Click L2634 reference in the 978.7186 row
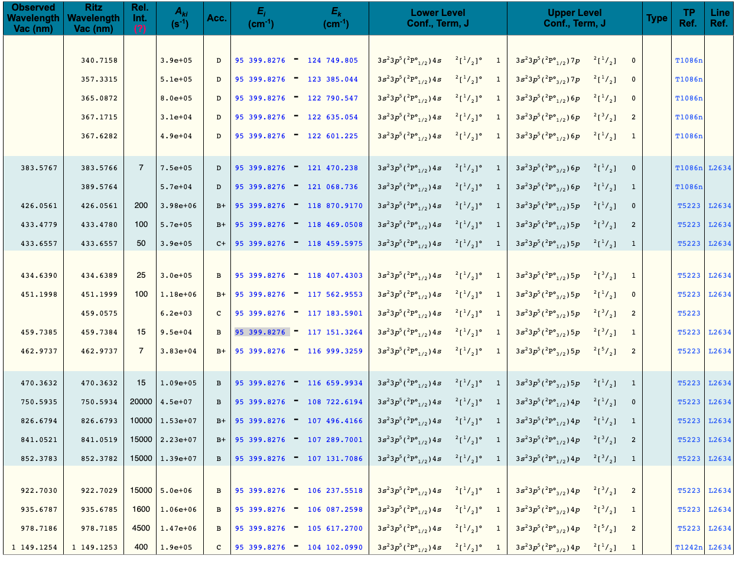Screen dimensions: 755x562 720,528
